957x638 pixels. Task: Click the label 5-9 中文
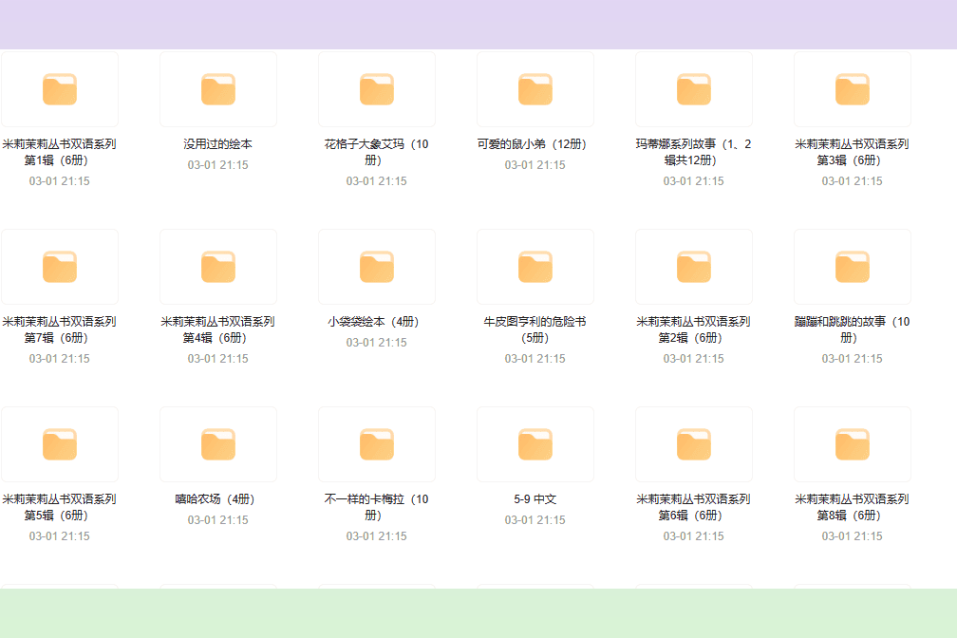click(x=535, y=499)
